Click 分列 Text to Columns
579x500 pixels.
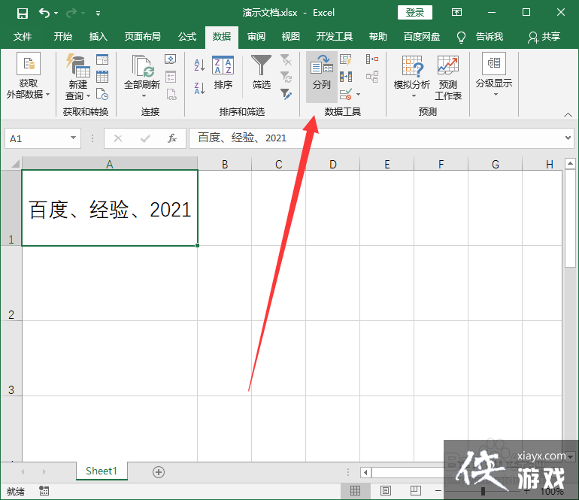[321, 77]
